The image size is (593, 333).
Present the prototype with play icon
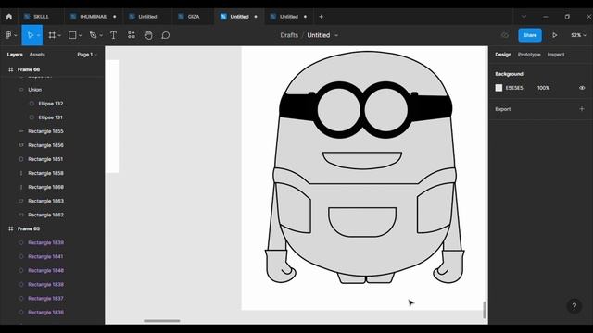tap(554, 35)
